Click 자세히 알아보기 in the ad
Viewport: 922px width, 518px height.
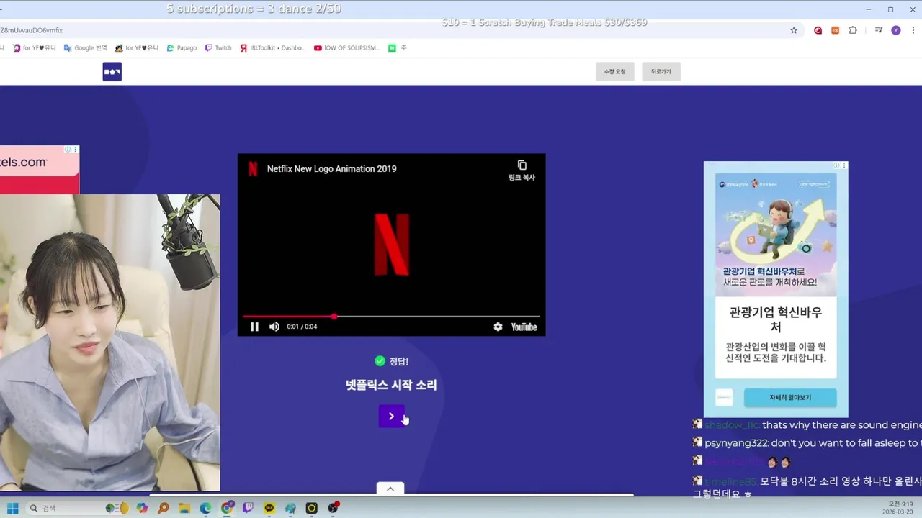point(790,397)
